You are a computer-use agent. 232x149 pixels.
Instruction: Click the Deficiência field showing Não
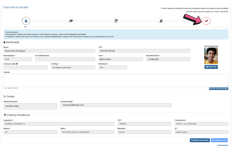[113, 67]
